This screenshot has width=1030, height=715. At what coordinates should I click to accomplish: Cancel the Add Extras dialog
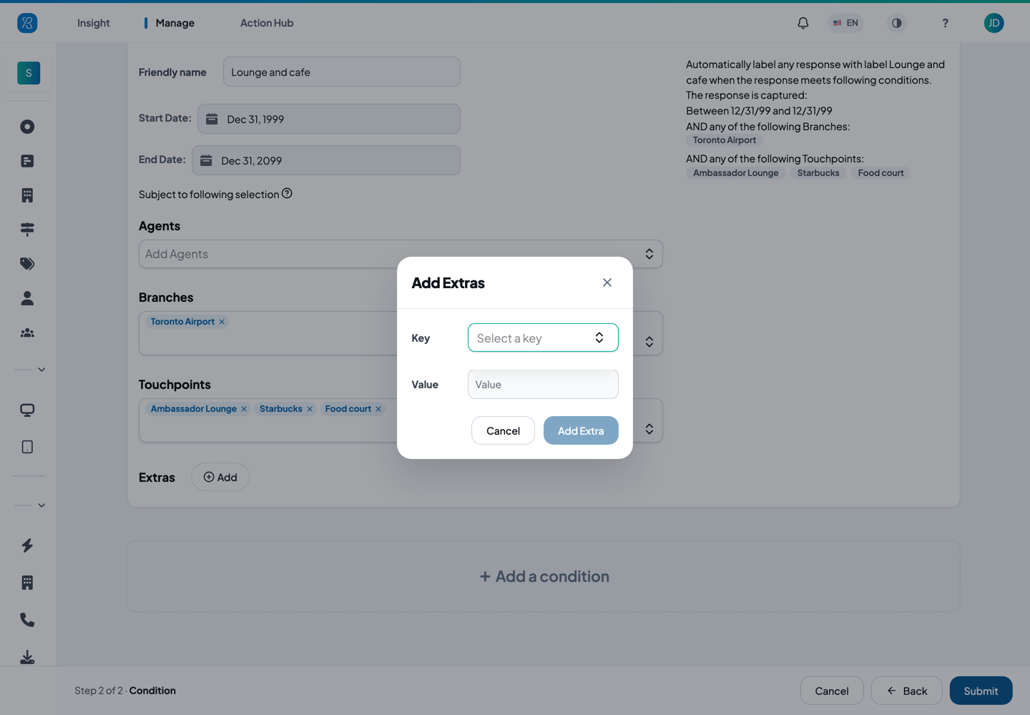(x=503, y=430)
